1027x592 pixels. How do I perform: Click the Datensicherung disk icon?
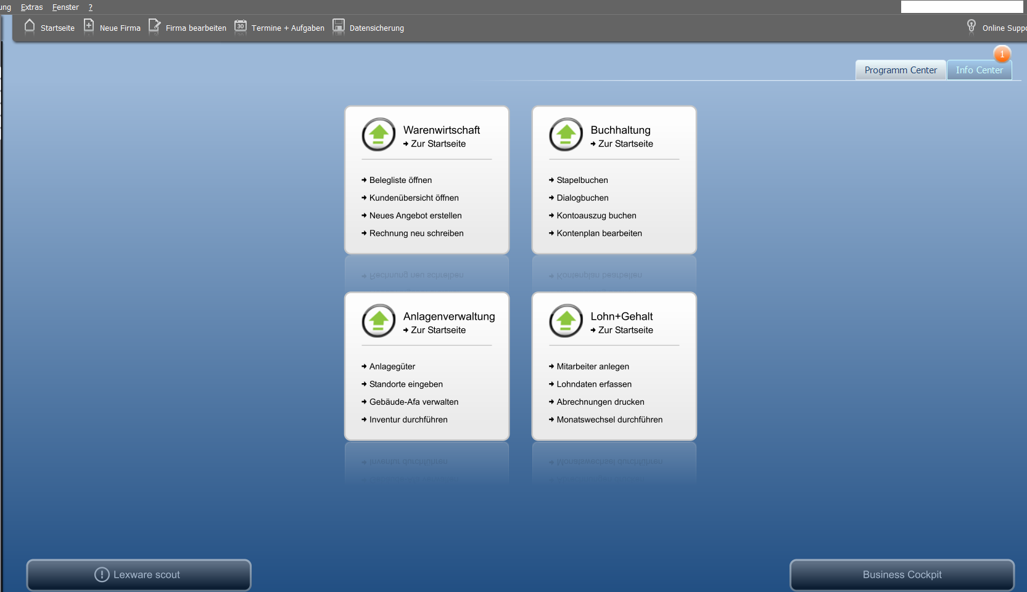coord(339,26)
